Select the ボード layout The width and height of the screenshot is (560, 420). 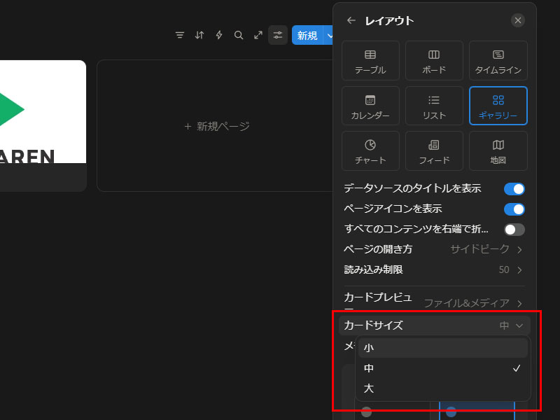434,61
